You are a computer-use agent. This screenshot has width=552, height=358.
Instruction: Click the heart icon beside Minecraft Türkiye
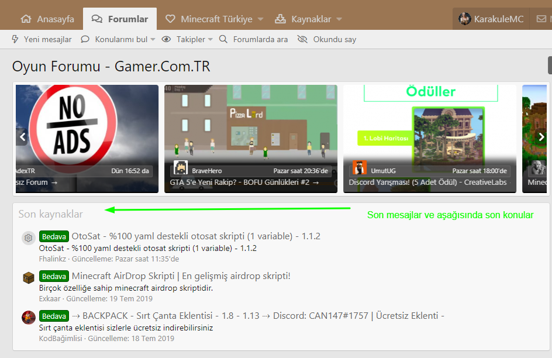point(170,19)
